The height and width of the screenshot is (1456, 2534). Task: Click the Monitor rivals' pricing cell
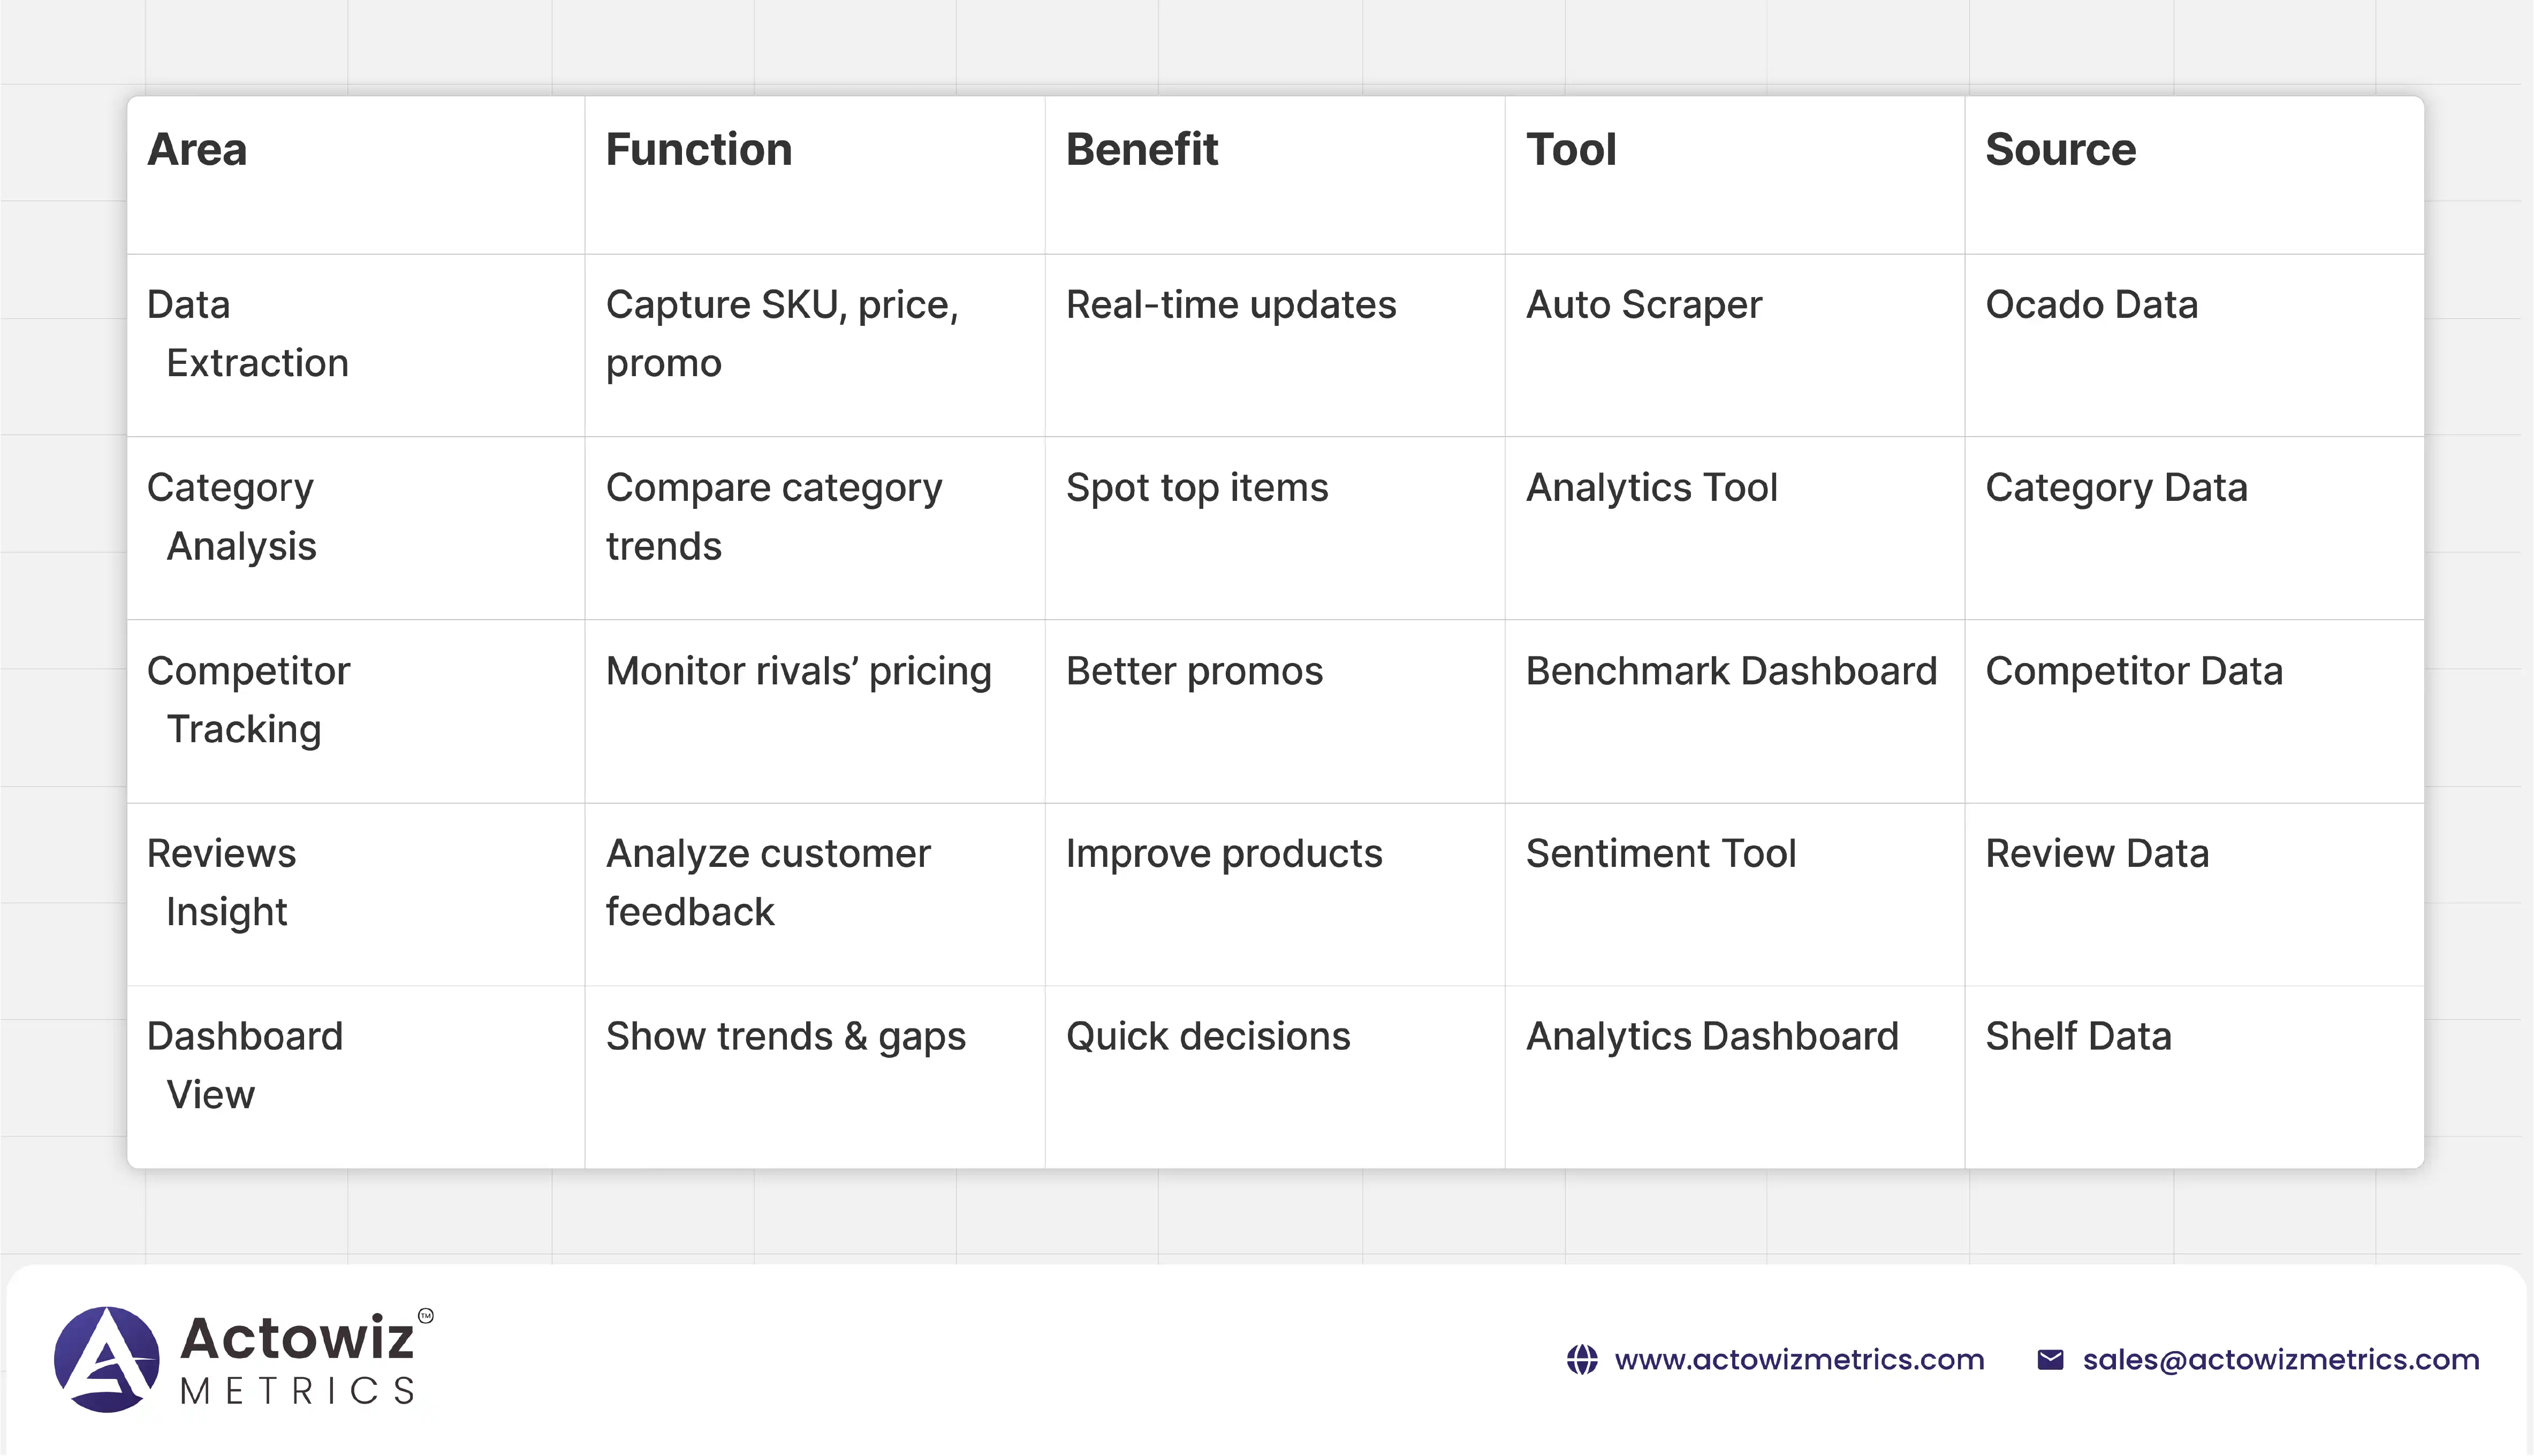pyautogui.click(x=798, y=671)
